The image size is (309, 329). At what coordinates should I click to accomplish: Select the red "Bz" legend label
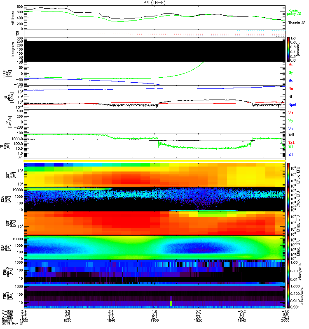point(290,65)
